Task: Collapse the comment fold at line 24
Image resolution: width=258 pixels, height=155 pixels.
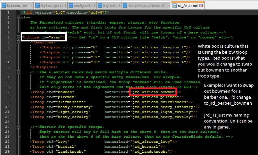Action: (x=18, y=127)
